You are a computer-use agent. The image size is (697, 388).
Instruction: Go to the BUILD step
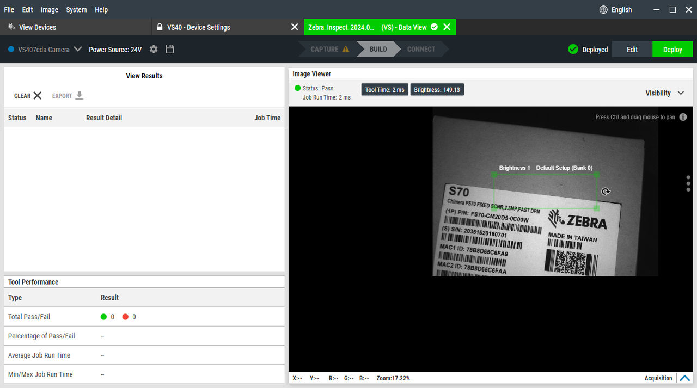point(378,49)
